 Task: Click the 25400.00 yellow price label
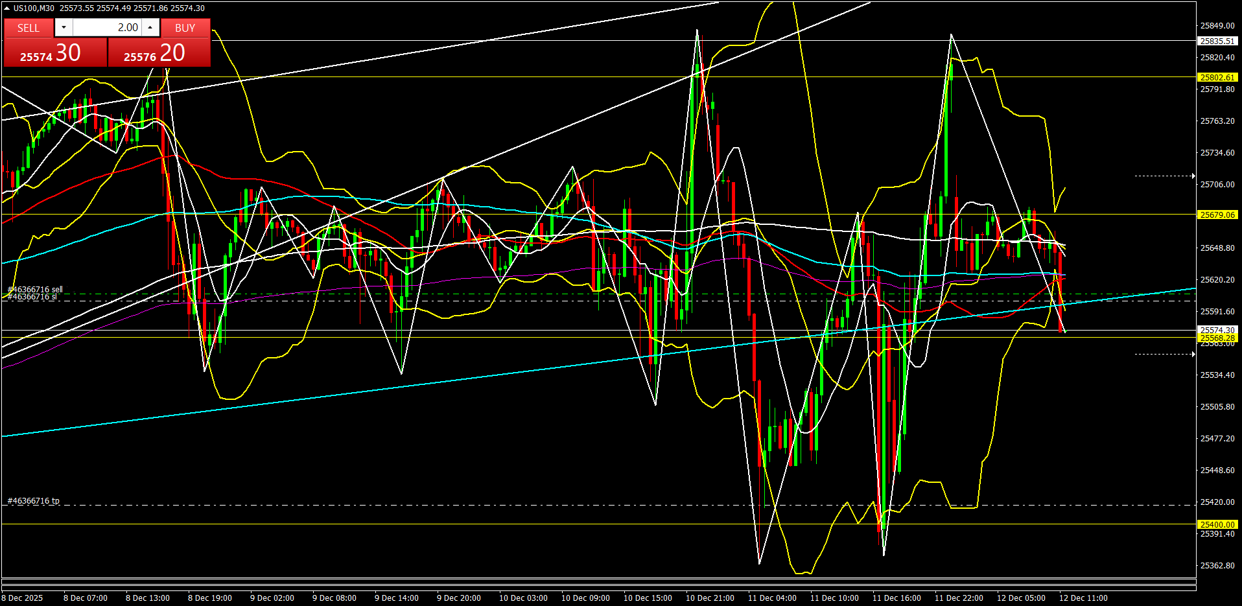(1217, 524)
